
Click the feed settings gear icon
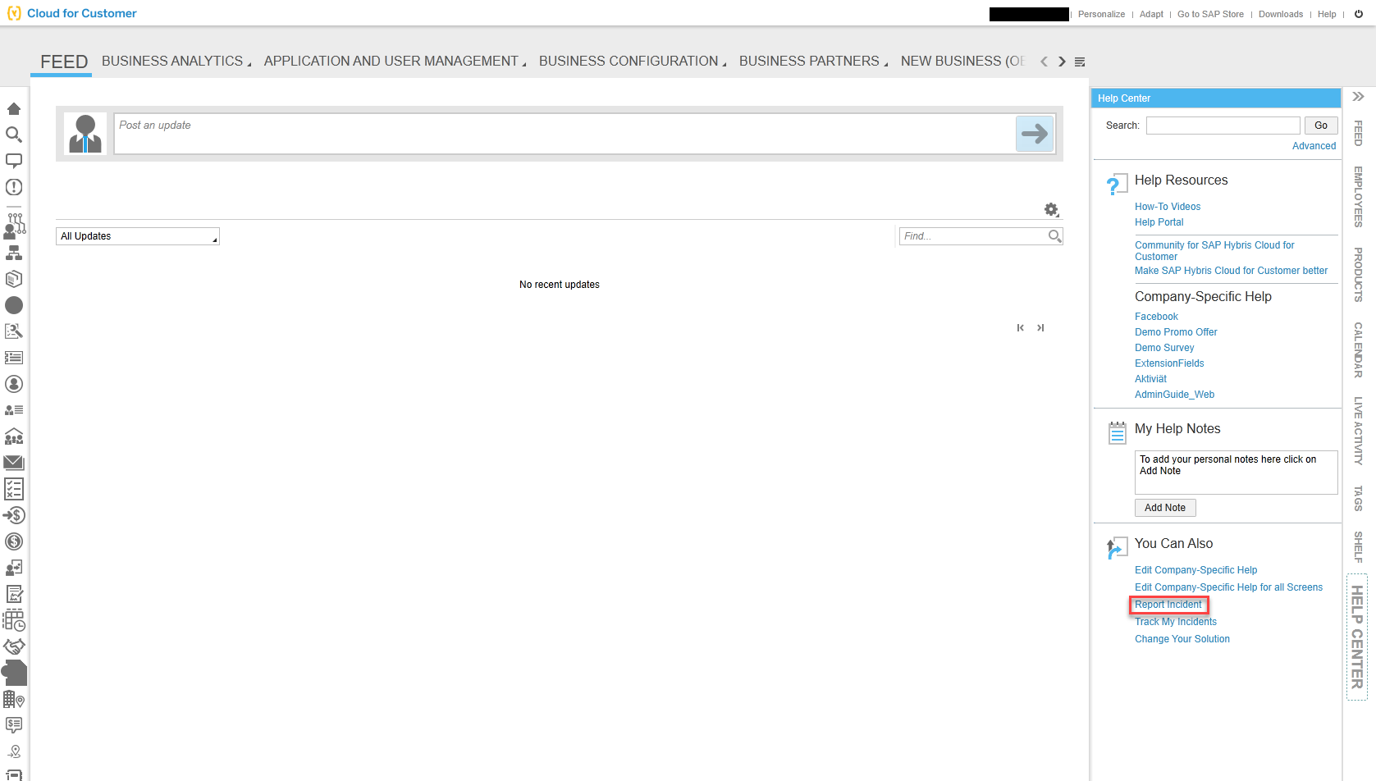pos(1051,210)
